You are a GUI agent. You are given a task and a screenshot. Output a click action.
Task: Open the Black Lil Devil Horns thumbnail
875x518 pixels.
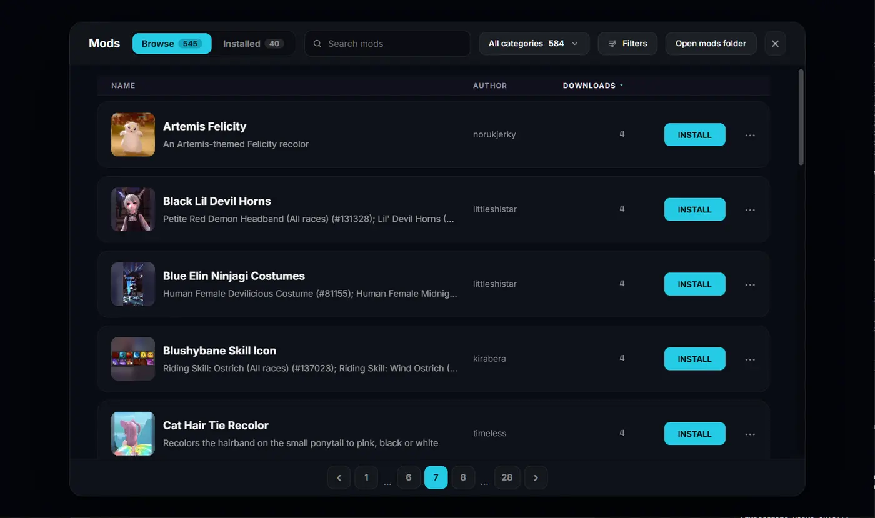[133, 209]
